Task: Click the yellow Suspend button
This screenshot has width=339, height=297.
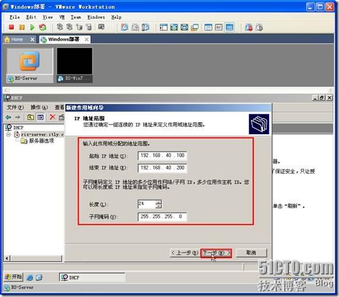Action: 22,27
